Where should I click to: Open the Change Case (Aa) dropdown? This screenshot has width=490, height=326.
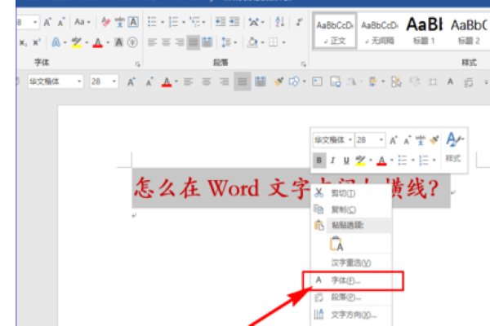click(82, 22)
